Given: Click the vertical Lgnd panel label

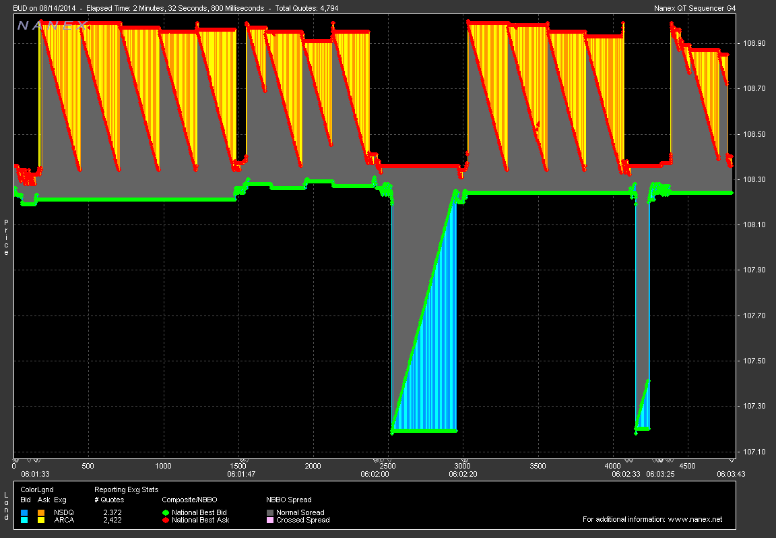Looking at the screenshot, I should pyautogui.click(x=6, y=506).
